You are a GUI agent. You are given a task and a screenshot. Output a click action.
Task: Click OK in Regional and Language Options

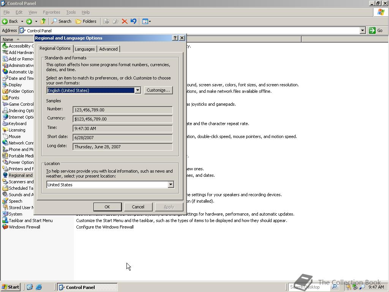pos(107,207)
